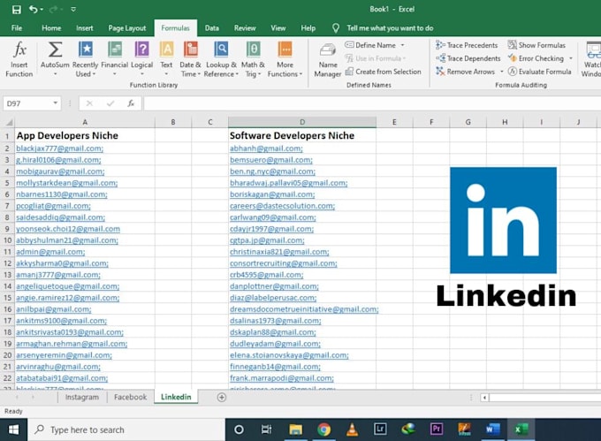Image resolution: width=601 pixels, height=441 pixels.
Task: Open Lookup & Reference functions icon
Action: pos(221,49)
